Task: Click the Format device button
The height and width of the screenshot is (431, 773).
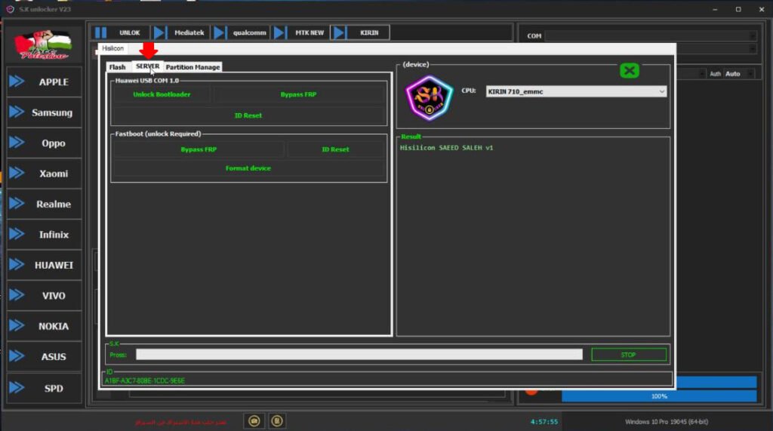Action: (248, 168)
